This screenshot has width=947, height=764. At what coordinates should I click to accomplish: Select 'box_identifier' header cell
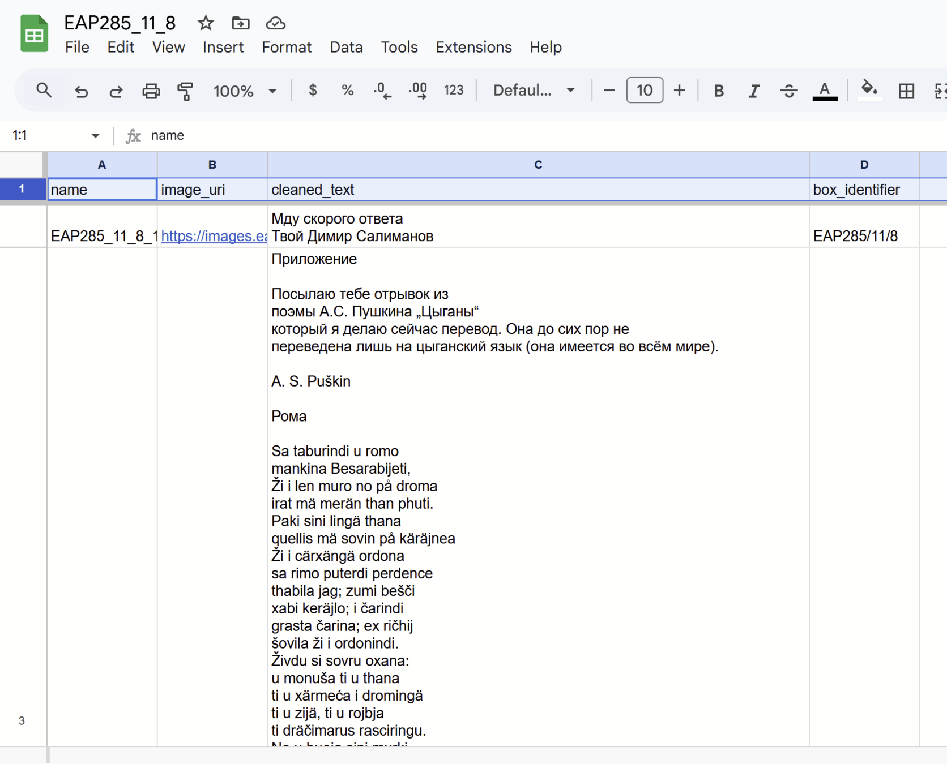[x=864, y=190]
